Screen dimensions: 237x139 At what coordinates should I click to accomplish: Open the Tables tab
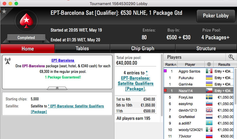pos(82,48)
